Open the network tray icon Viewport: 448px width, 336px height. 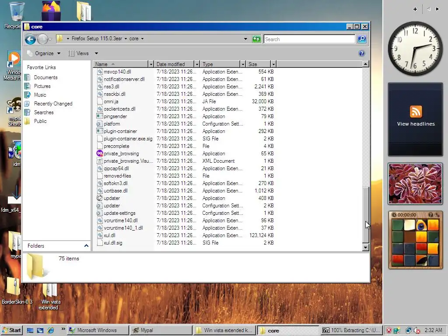409,330
